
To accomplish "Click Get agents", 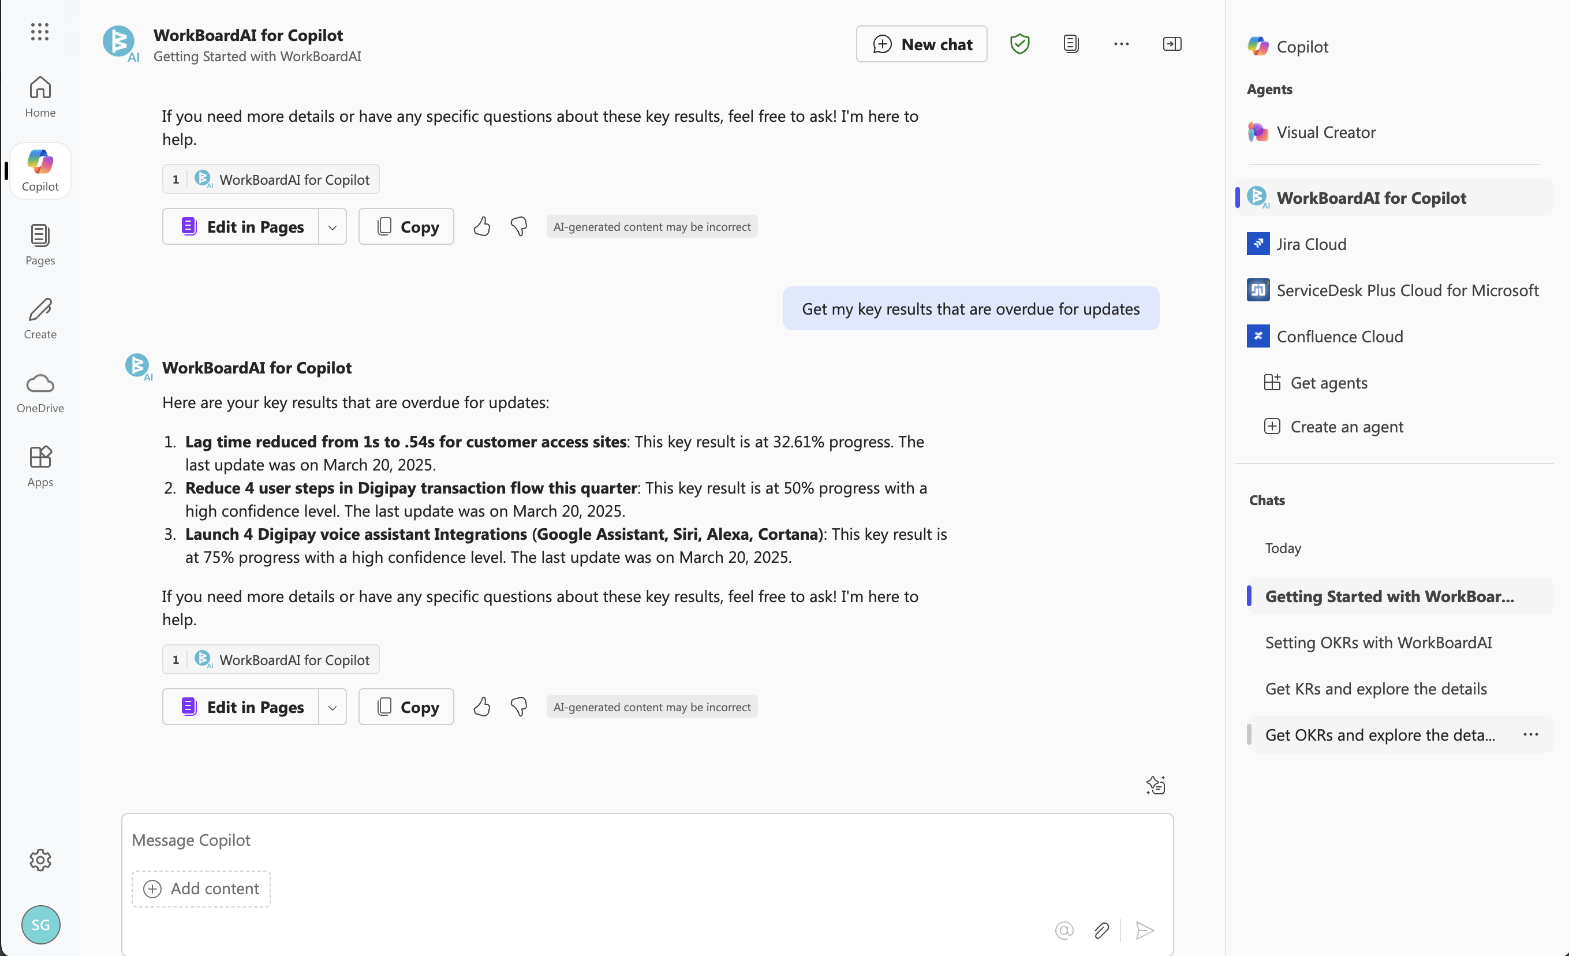I will click(x=1316, y=382).
